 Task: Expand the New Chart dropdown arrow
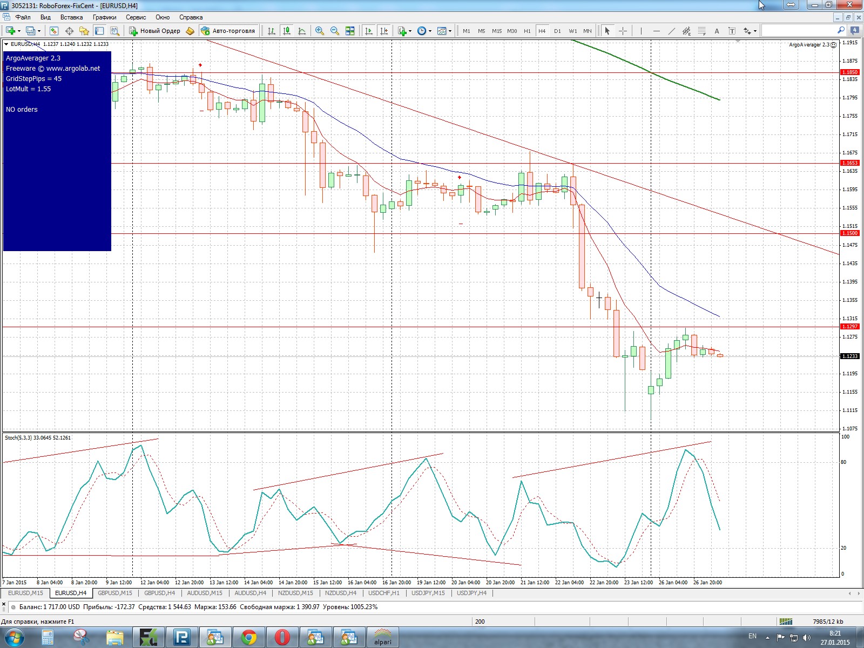click(19, 31)
